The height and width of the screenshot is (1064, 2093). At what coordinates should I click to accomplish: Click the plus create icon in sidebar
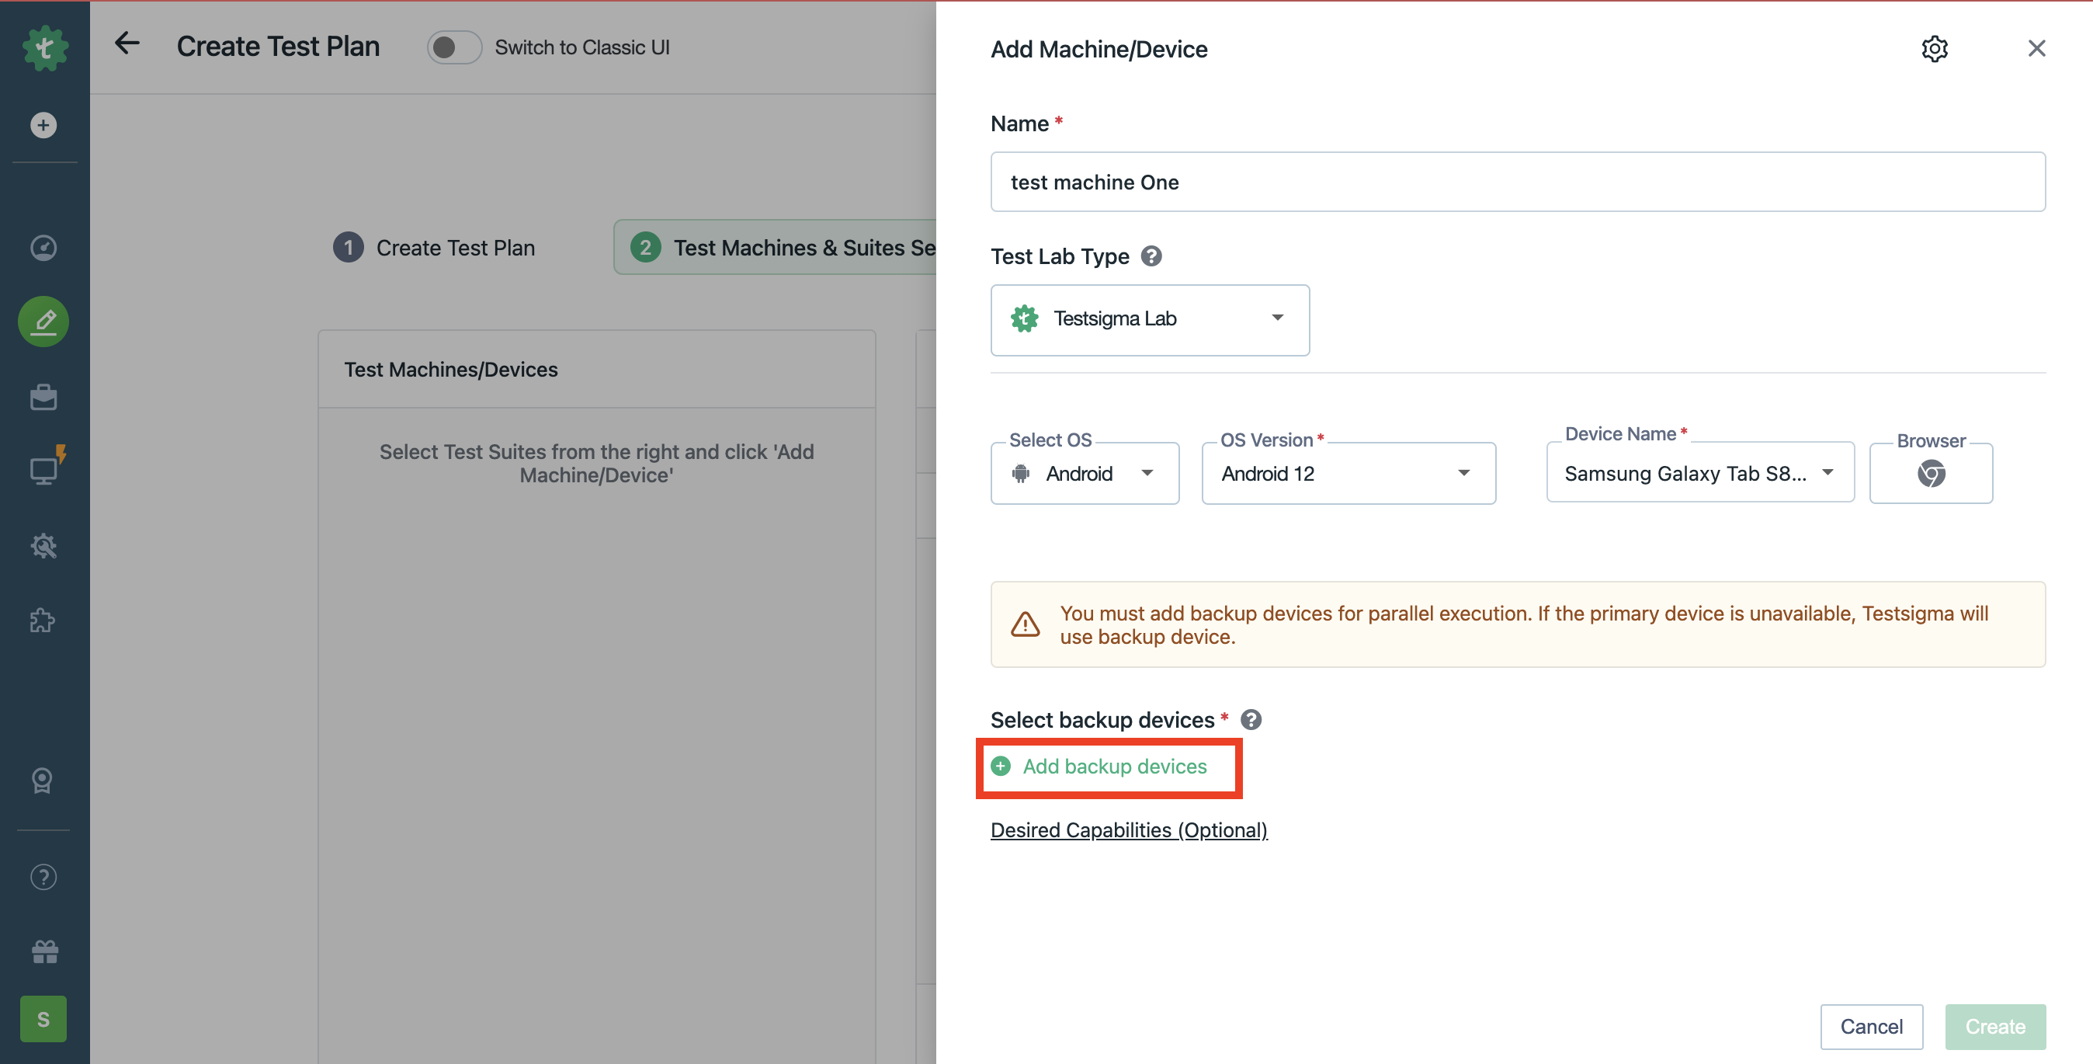click(x=44, y=125)
